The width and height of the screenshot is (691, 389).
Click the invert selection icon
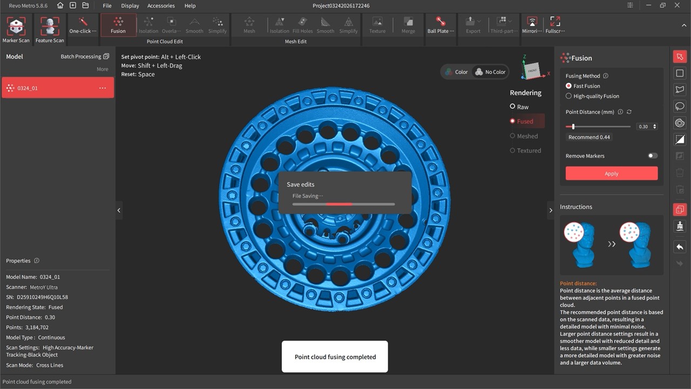pos(680,140)
